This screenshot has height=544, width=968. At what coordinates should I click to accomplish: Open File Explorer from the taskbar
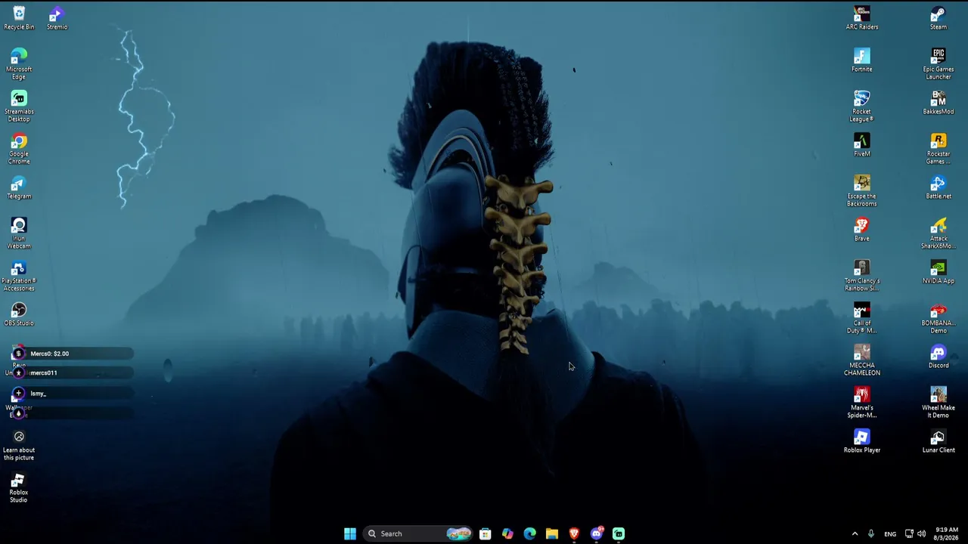click(552, 533)
